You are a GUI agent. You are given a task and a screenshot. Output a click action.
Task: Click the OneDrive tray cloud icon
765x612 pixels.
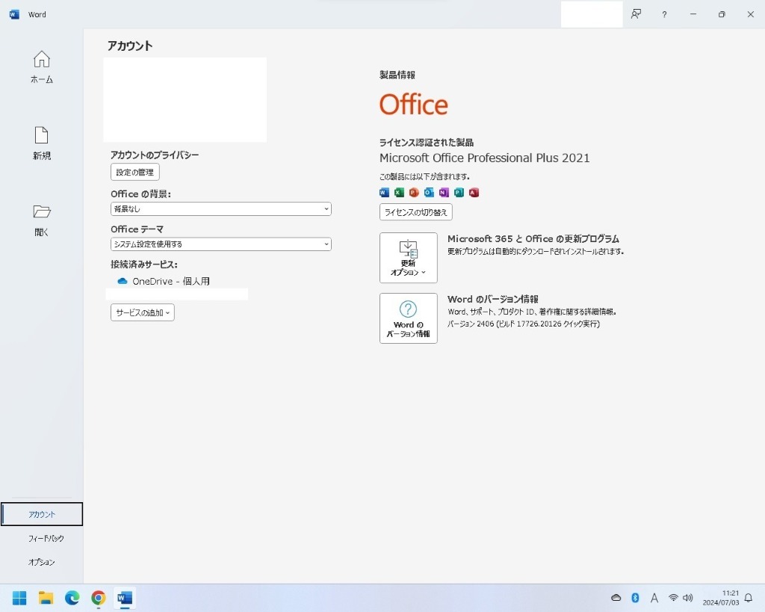[x=616, y=598]
